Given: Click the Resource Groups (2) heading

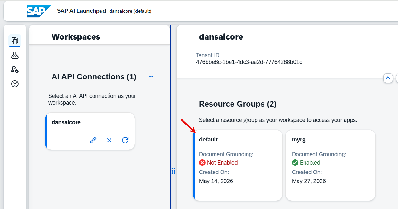Looking at the screenshot, I should (238, 104).
